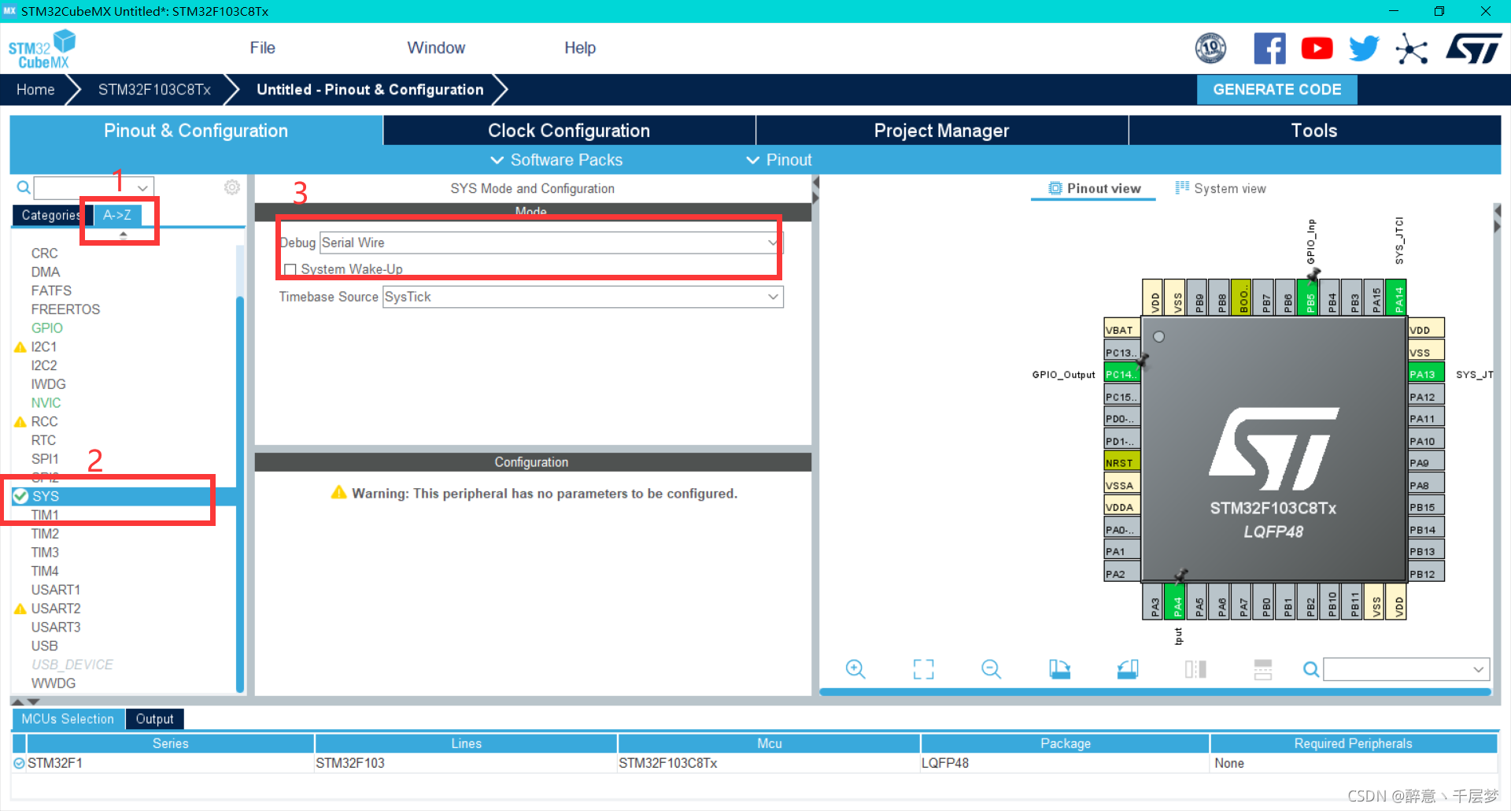Expand the Software Packs menu
Viewport: 1511px width, 811px height.
point(556,160)
